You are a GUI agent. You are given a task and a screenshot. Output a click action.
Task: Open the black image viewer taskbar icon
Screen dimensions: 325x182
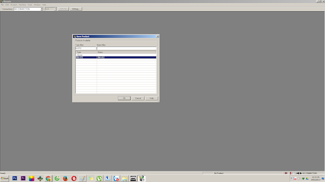[x=133, y=178]
